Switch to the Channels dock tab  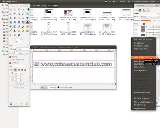click(x=140, y=10)
